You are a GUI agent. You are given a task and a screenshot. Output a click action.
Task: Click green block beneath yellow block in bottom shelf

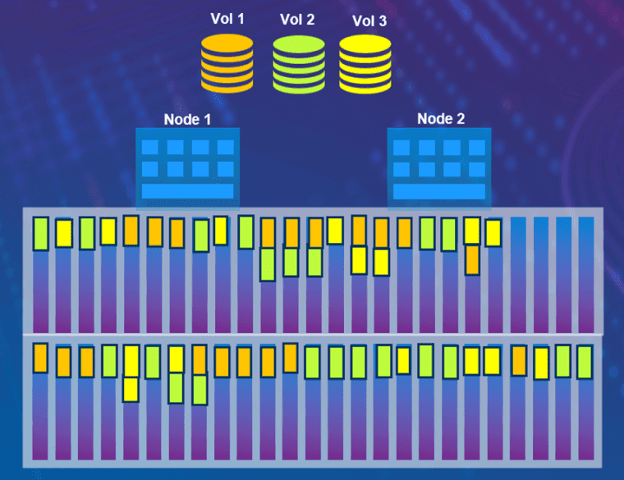pos(176,388)
